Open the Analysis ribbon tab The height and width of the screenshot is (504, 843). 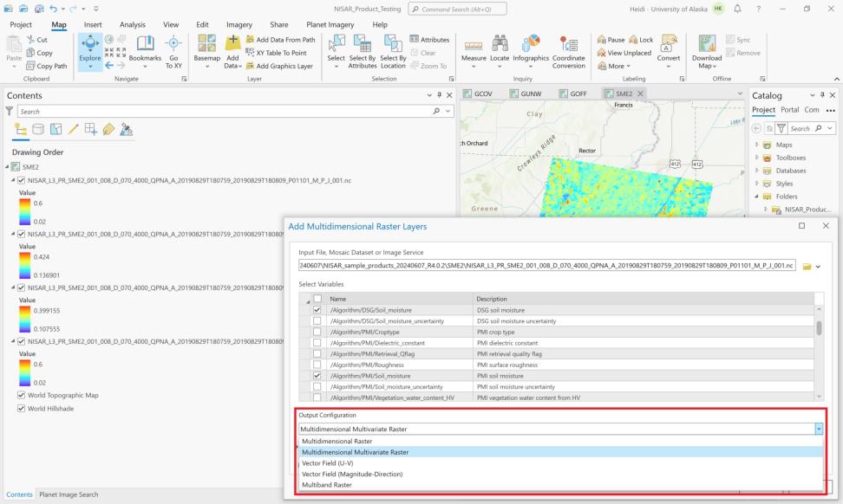132,25
